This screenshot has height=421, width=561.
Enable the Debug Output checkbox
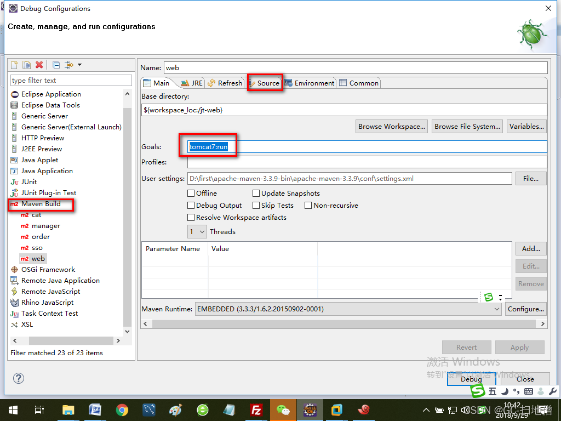[x=191, y=206]
